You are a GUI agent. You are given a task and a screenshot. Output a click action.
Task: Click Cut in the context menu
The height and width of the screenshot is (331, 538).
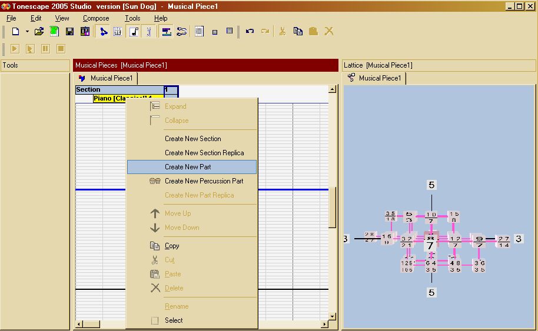pos(192,260)
